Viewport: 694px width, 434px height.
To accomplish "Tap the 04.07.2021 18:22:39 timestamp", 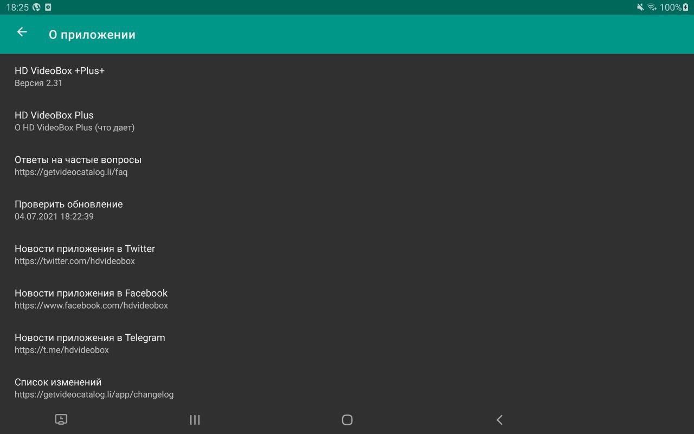I will [x=54, y=216].
